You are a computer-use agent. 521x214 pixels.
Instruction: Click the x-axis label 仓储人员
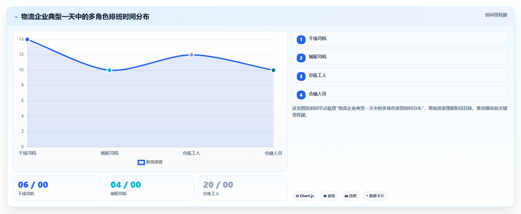pyautogui.click(x=273, y=153)
